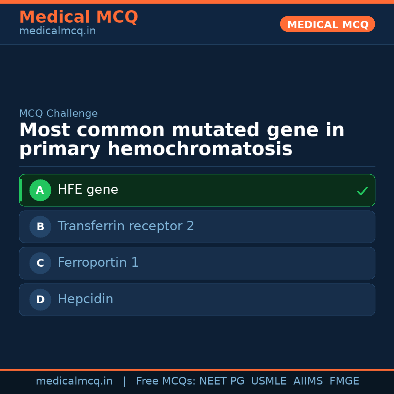Screen dimensions: 394x394
Task: Choose the "Transferrin receptor 2" answer text
Action: click(x=126, y=226)
